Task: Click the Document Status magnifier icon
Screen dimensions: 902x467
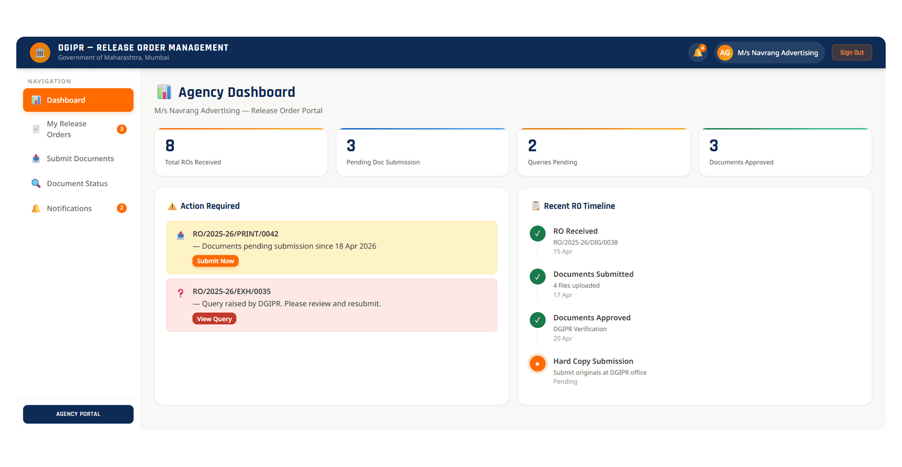Action: (x=36, y=183)
